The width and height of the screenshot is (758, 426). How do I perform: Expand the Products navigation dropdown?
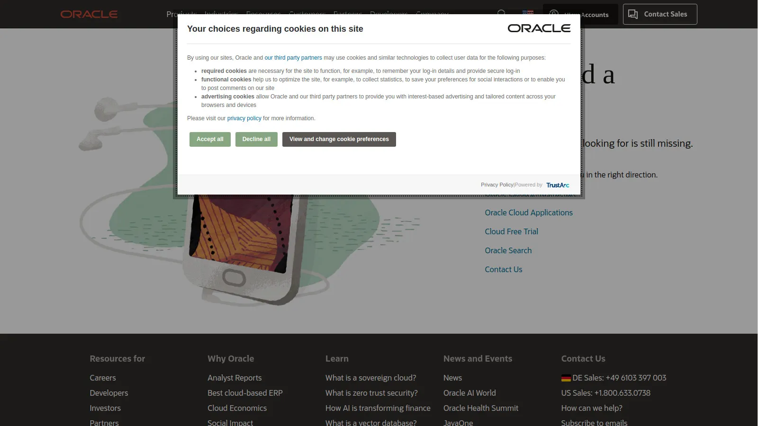click(x=181, y=14)
